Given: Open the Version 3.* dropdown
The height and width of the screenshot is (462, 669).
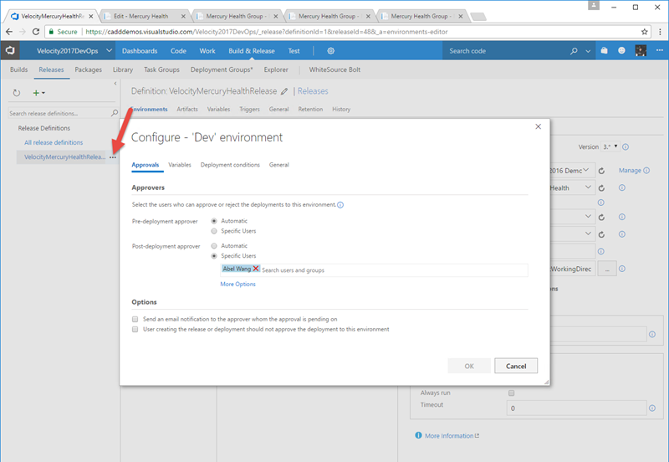Looking at the screenshot, I should [x=610, y=146].
